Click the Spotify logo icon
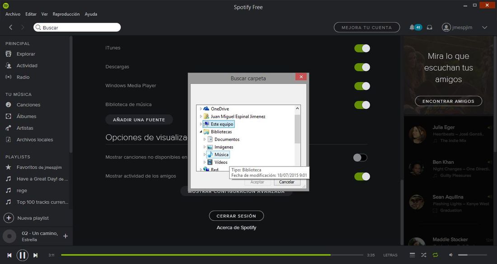497x264 pixels. tap(6, 5)
